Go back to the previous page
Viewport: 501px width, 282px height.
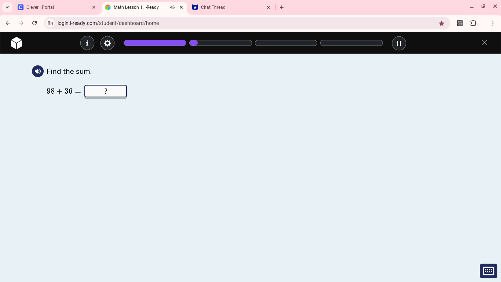coord(8,23)
